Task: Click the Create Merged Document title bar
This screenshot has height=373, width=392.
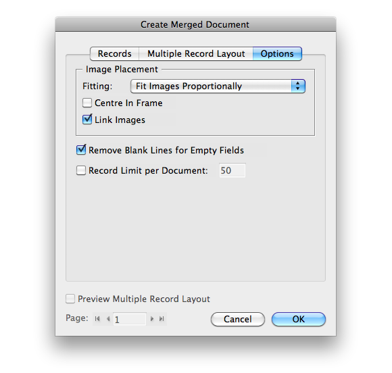Action: (195, 25)
